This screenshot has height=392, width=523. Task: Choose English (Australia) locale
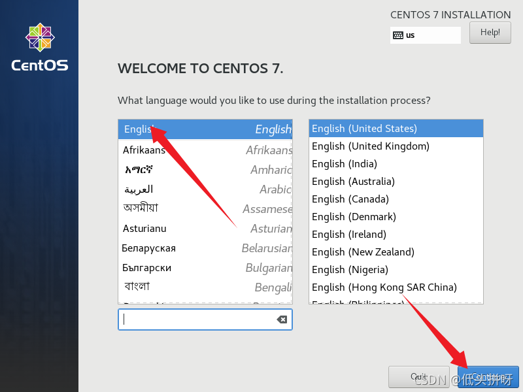396,182
